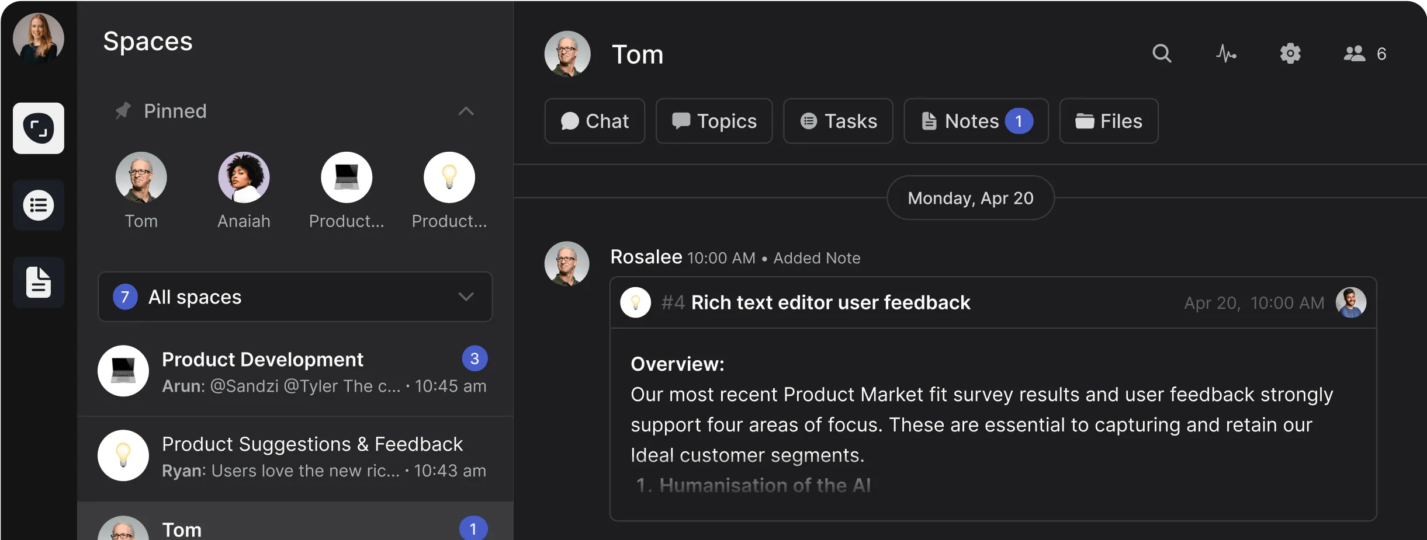Switch to the Tasks tab

pyautogui.click(x=838, y=121)
